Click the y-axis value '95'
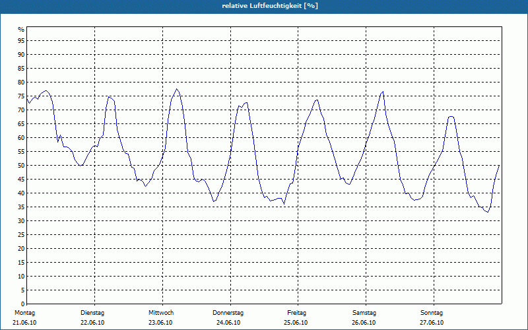Image resolution: width=528 pixels, height=330 pixels. (x=21, y=40)
